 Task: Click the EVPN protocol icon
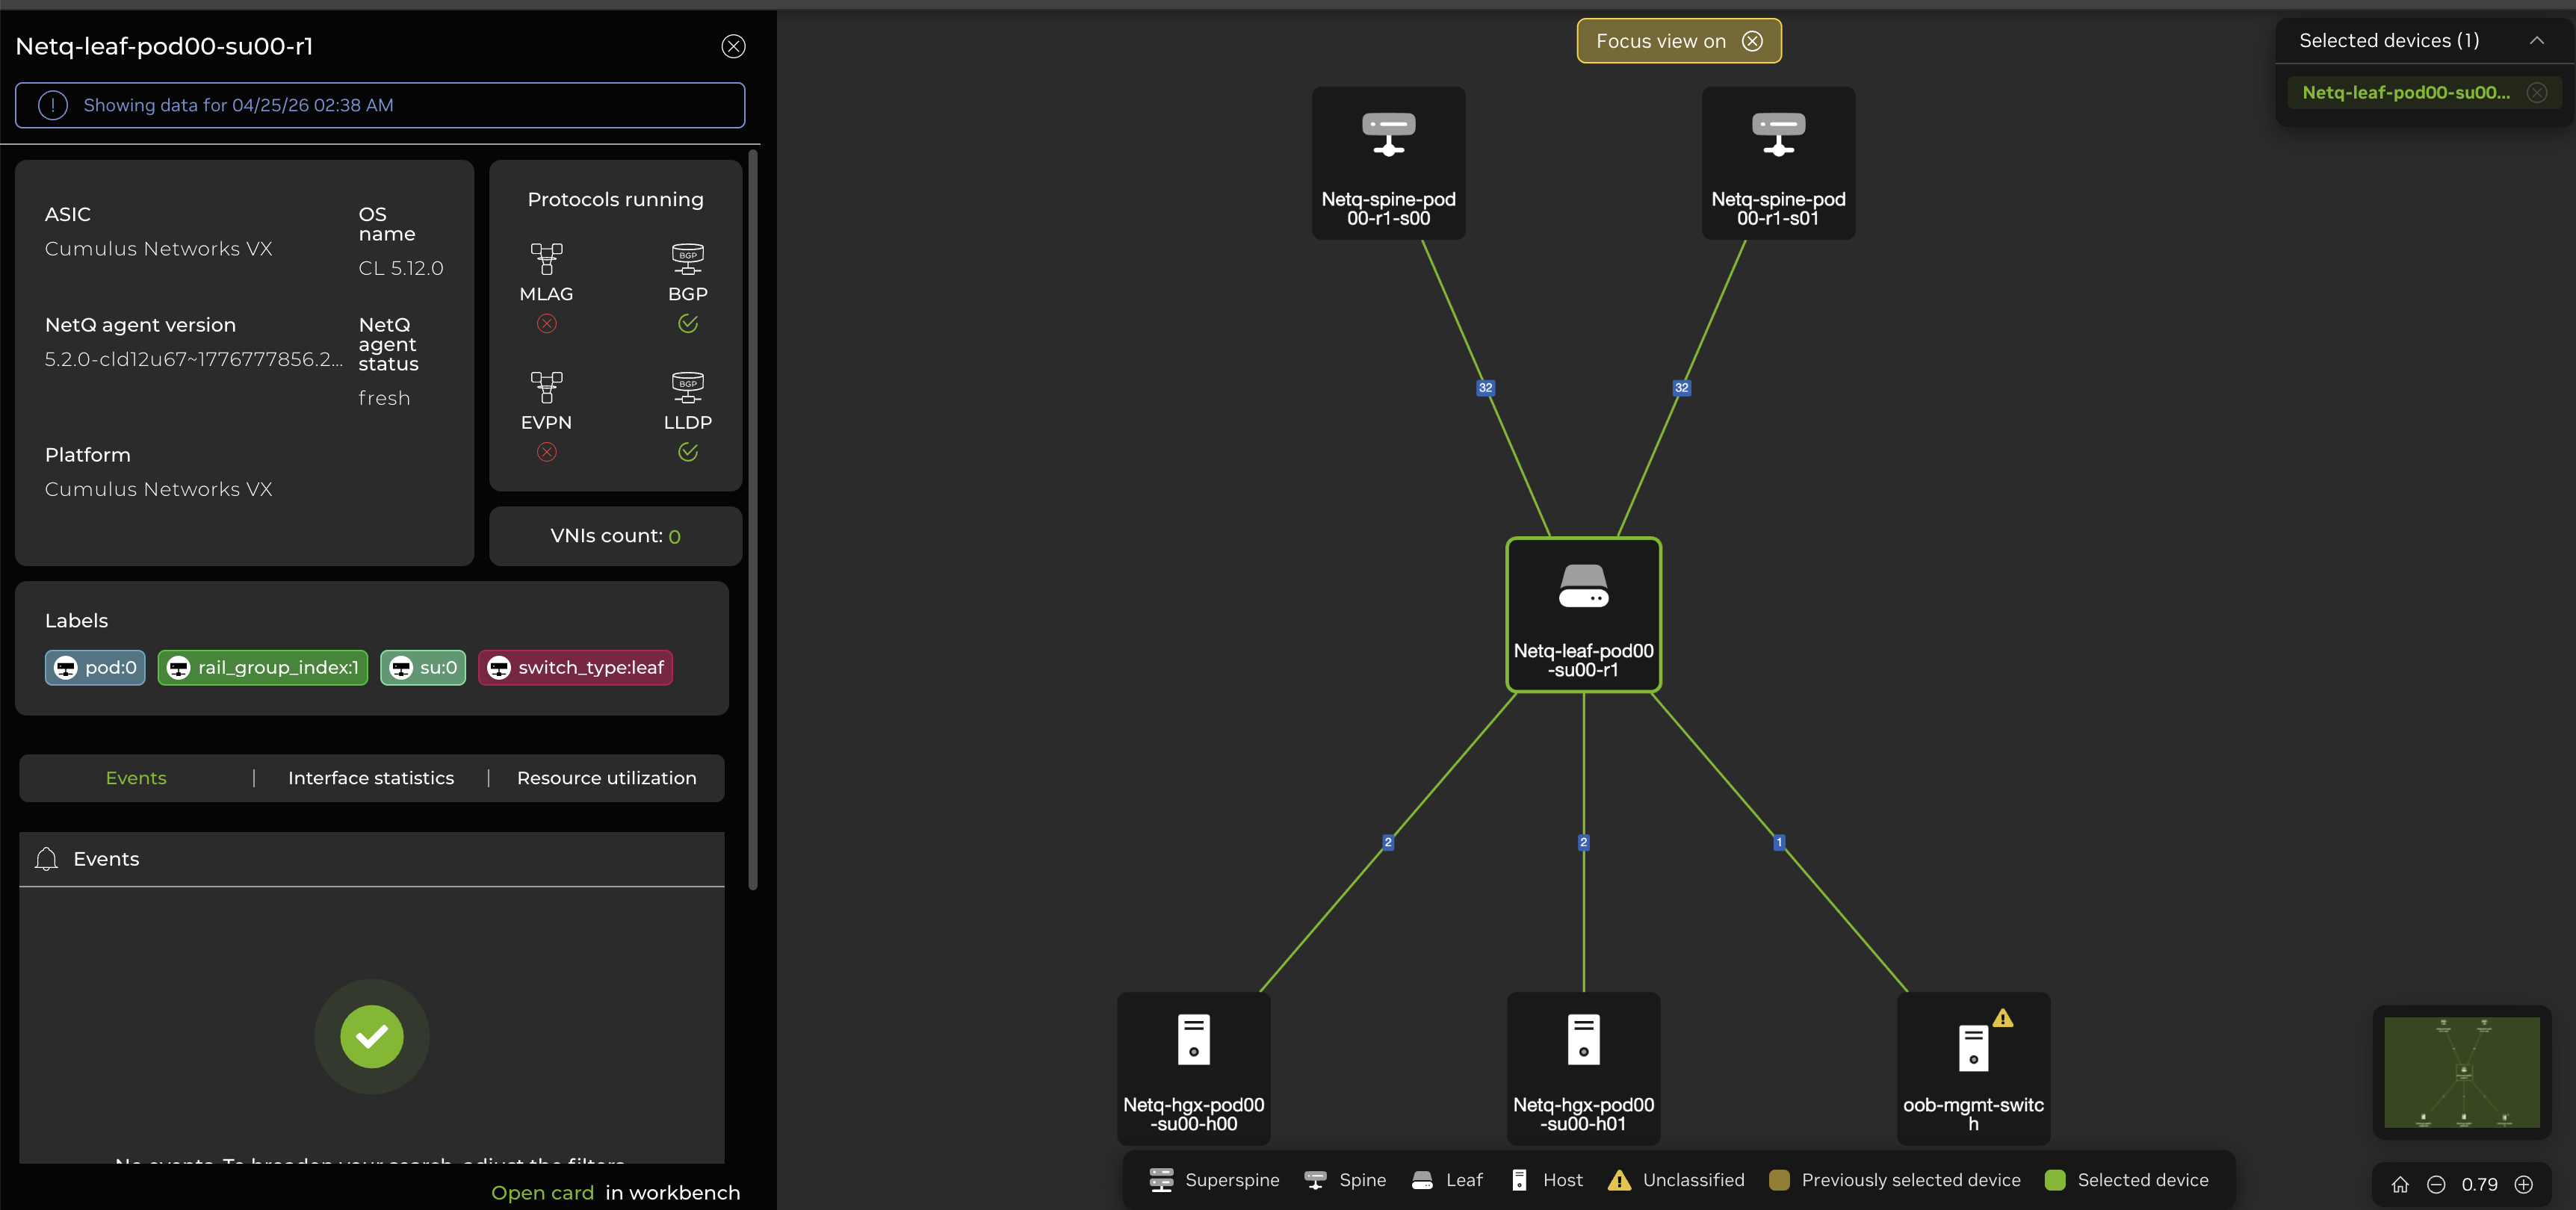(x=546, y=386)
